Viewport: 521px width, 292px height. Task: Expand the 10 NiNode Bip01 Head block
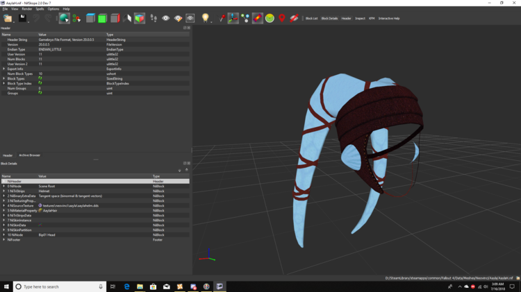pos(4,234)
